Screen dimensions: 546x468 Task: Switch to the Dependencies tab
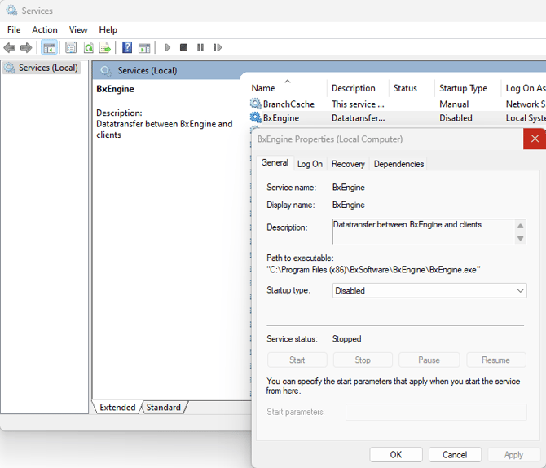(398, 164)
